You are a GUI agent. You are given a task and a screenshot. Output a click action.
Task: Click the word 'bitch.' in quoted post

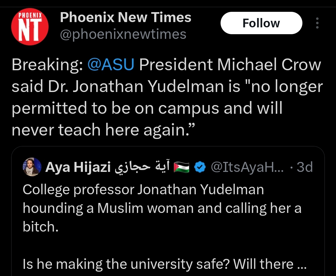(40, 227)
